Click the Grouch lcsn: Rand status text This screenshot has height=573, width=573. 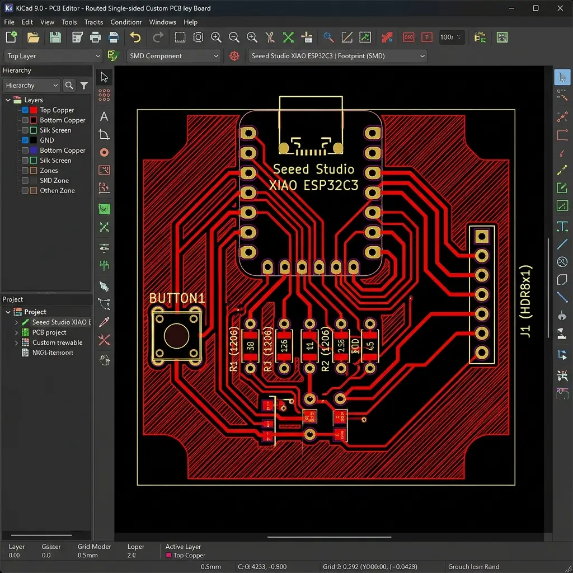473,567
